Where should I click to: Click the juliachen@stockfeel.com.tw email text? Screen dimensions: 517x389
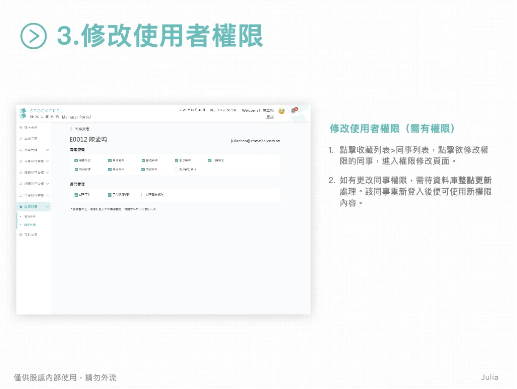click(255, 141)
